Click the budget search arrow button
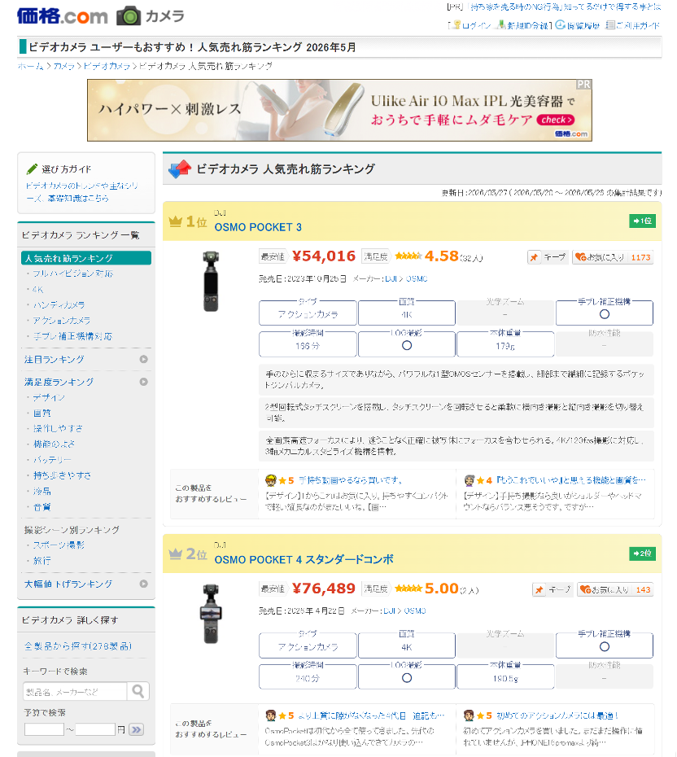 pyautogui.click(x=137, y=729)
